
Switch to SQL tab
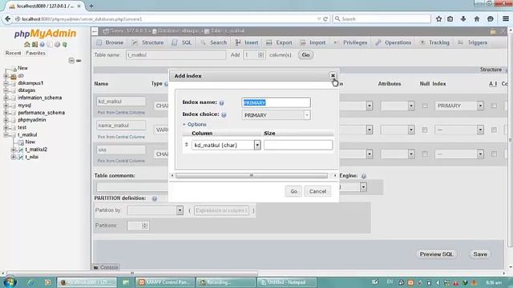182,42
